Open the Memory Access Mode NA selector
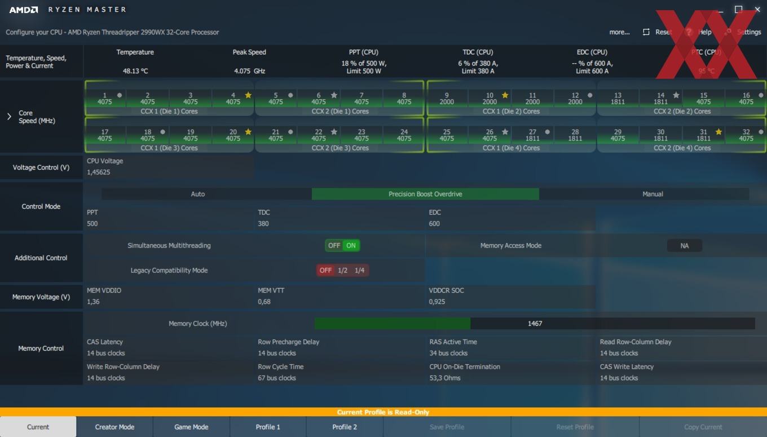 (x=685, y=246)
